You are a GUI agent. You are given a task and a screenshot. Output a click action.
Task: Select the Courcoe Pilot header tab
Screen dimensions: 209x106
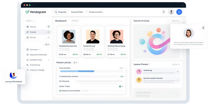[x=77, y=12]
